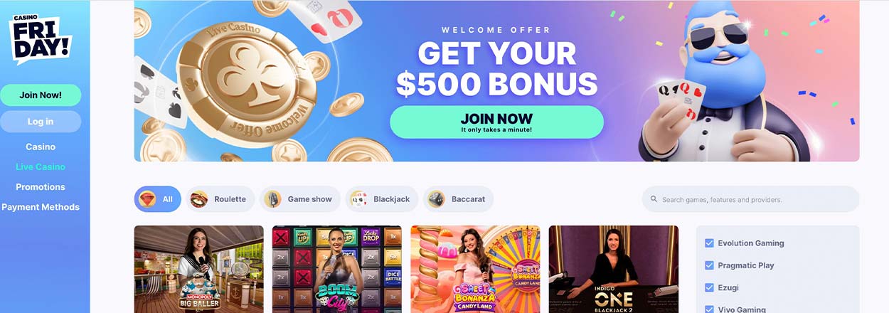889x313 pixels.
Task: Uncheck the Pragmatic Play checkbox
Action: tap(708, 265)
